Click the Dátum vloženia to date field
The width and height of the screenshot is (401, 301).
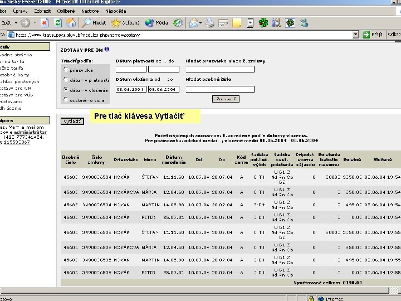(x=164, y=89)
